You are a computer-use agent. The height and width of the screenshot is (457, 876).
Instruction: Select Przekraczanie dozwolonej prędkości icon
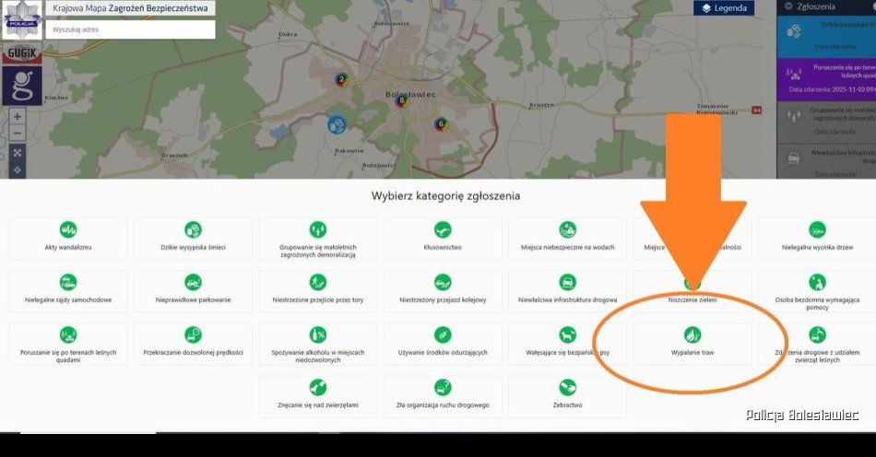point(194,334)
